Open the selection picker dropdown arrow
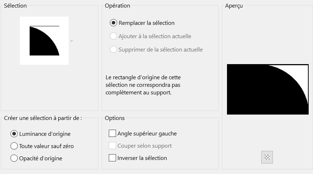The height and width of the screenshot is (174, 313). point(72,41)
